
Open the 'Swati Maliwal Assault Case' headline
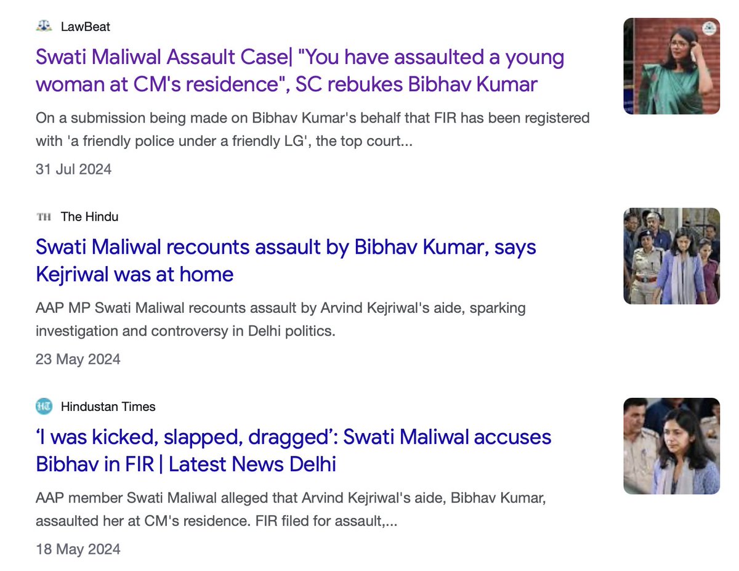(x=300, y=71)
